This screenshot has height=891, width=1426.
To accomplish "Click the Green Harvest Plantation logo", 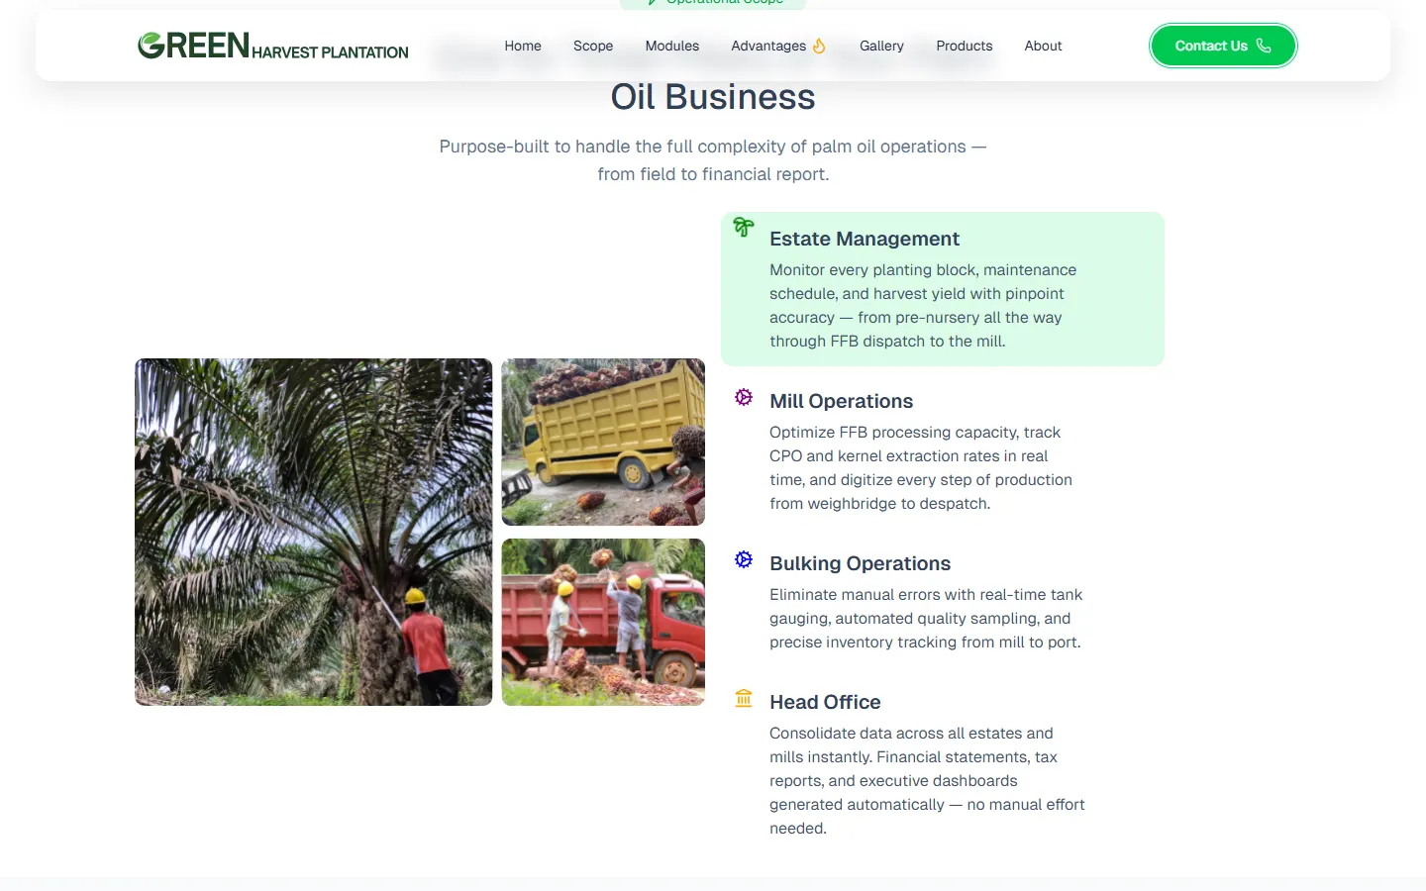I will pyautogui.click(x=272, y=46).
